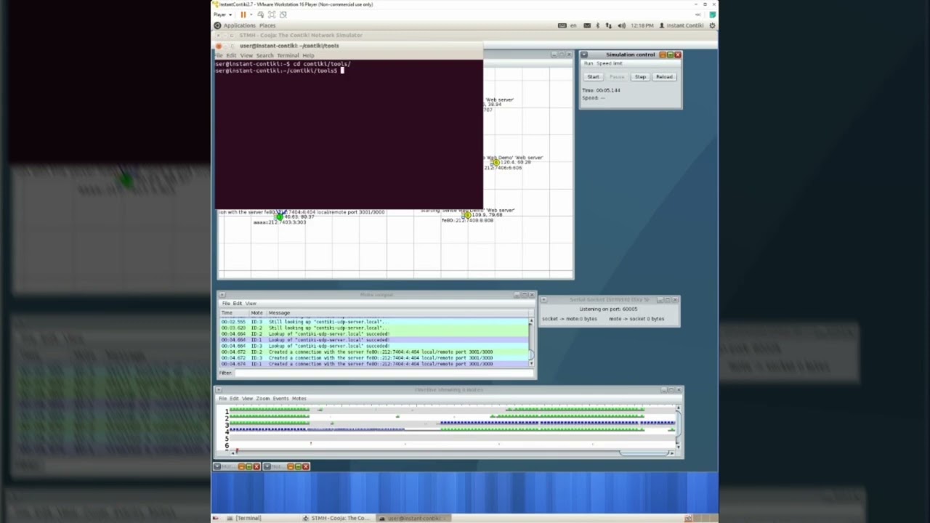Click the 12:18 PM clock

coord(642,25)
